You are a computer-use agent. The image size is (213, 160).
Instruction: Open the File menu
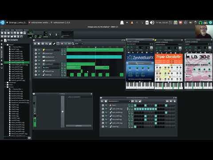[x=2, y=30]
